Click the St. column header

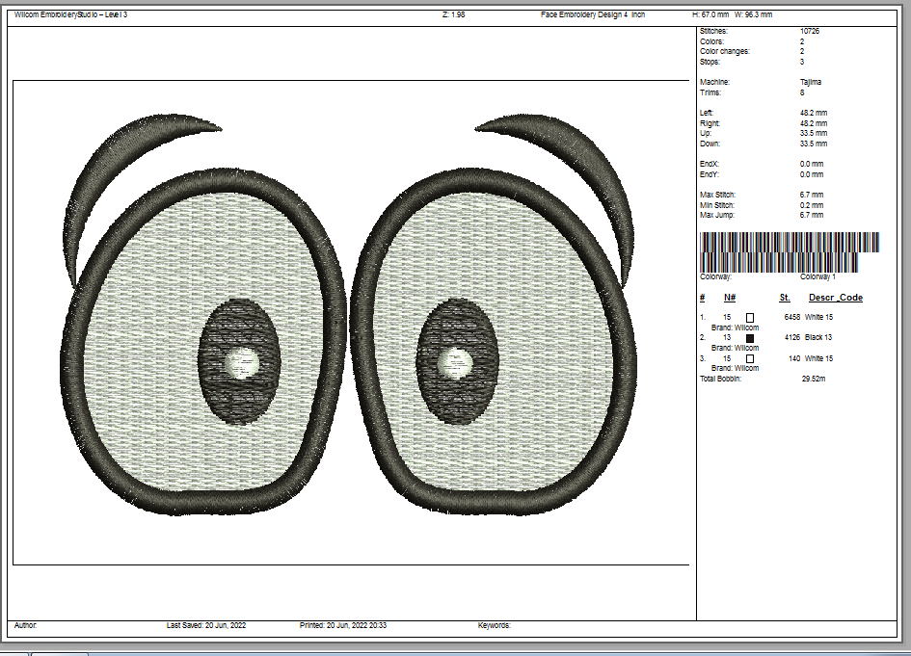point(785,298)
